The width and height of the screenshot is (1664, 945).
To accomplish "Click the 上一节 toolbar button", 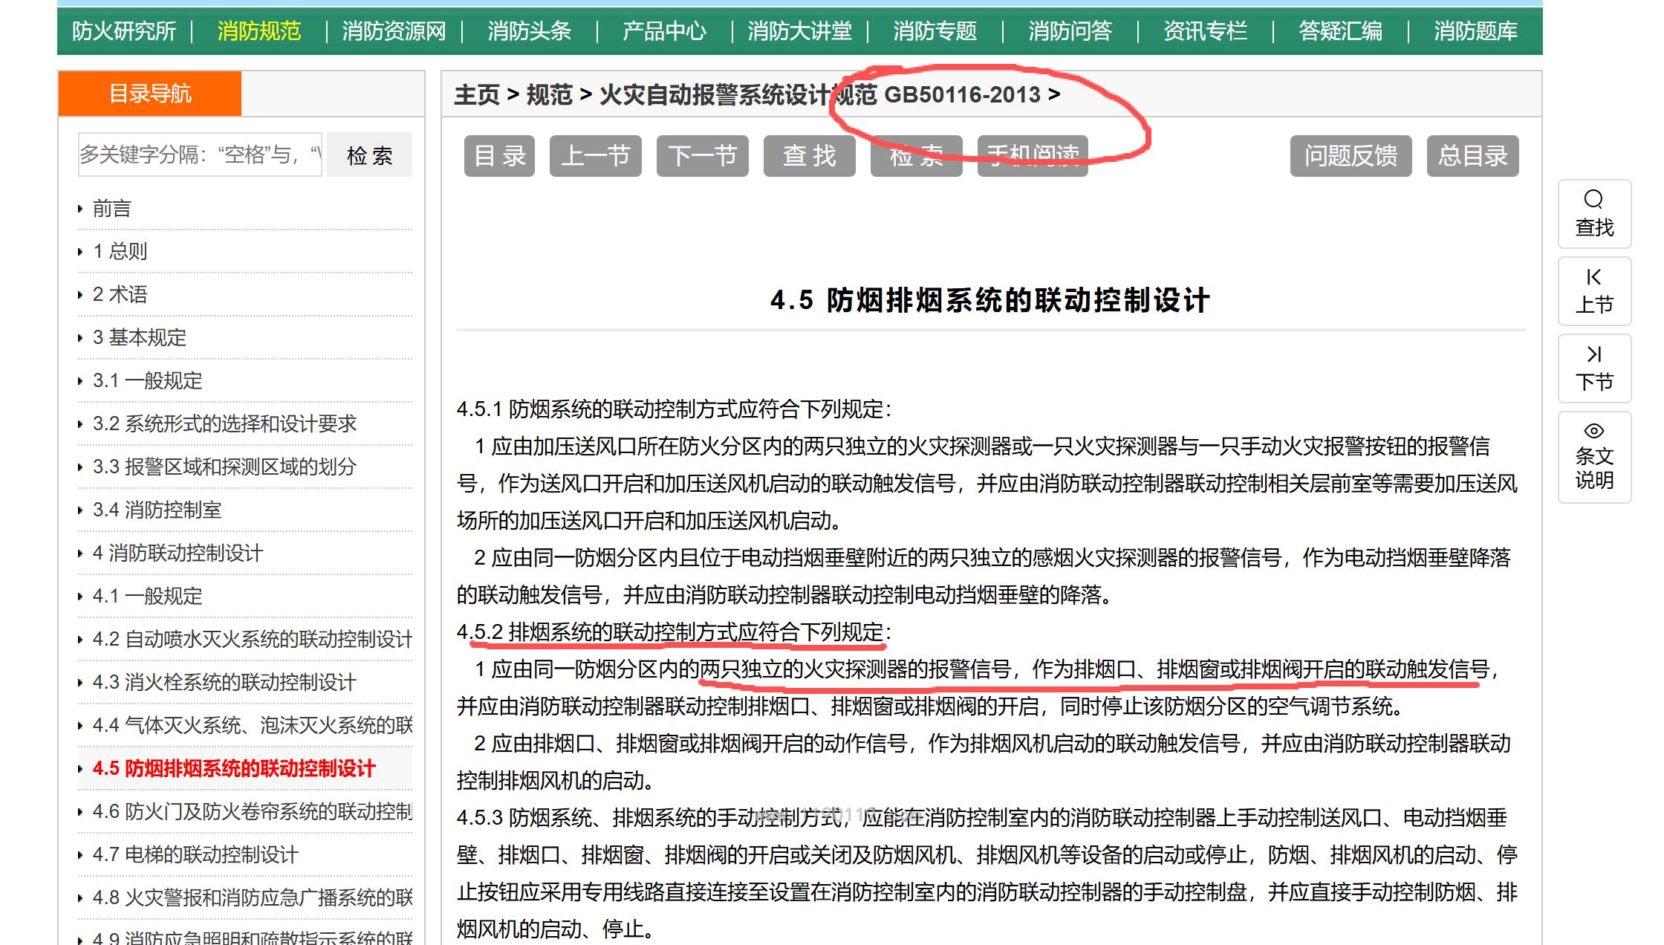I will tap(595, 156).
